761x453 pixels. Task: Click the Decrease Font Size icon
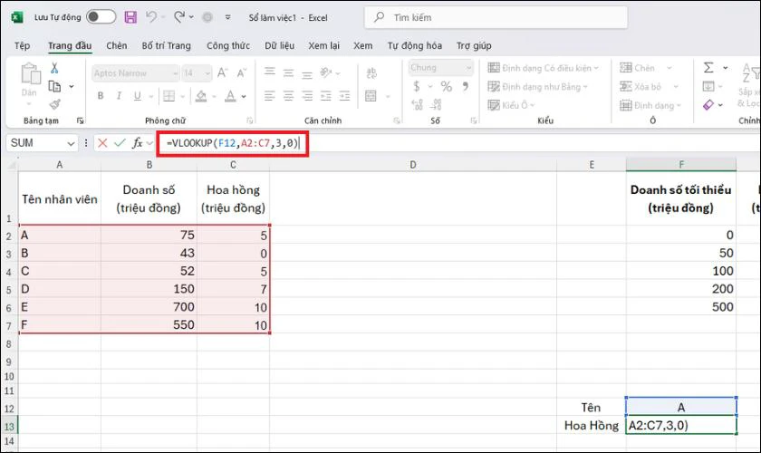click(x=241, y=73)
